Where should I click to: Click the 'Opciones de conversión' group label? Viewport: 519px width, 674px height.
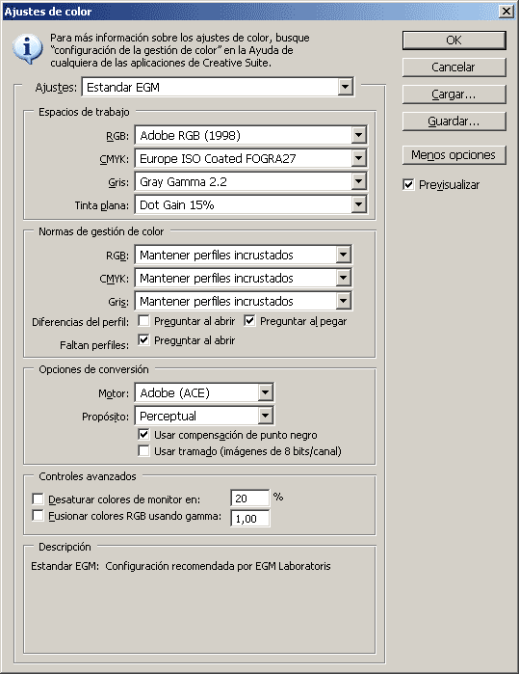coord(93,369)
